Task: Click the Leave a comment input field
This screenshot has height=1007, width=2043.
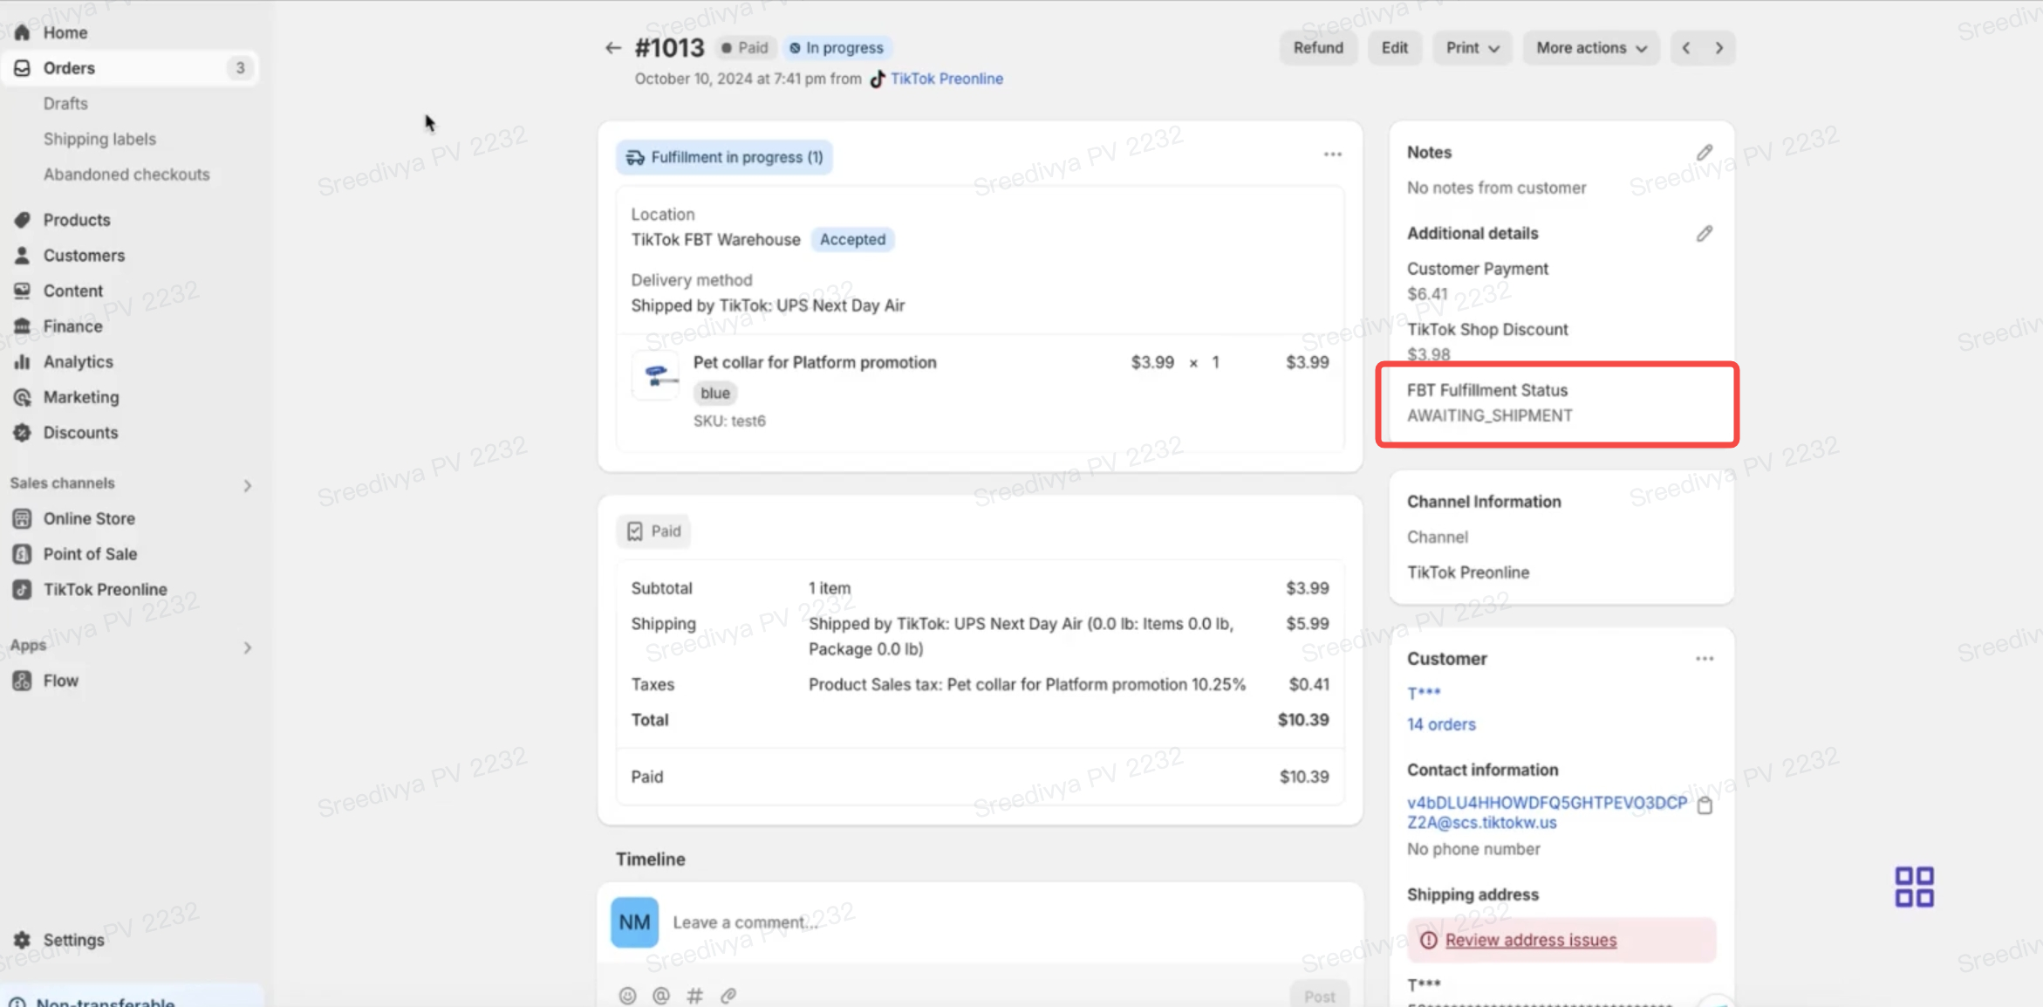Action: point(960,922)
